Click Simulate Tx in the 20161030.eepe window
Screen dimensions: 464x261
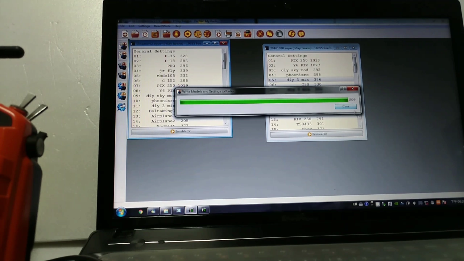(x=316, y=134)
